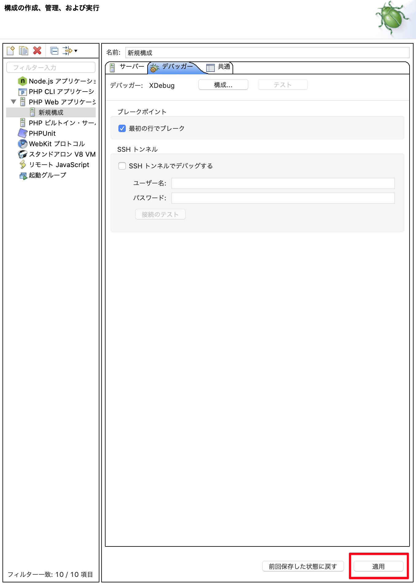Switch to the サーバー tab
This screenshot has height=583, width=416.
point(127,67)
